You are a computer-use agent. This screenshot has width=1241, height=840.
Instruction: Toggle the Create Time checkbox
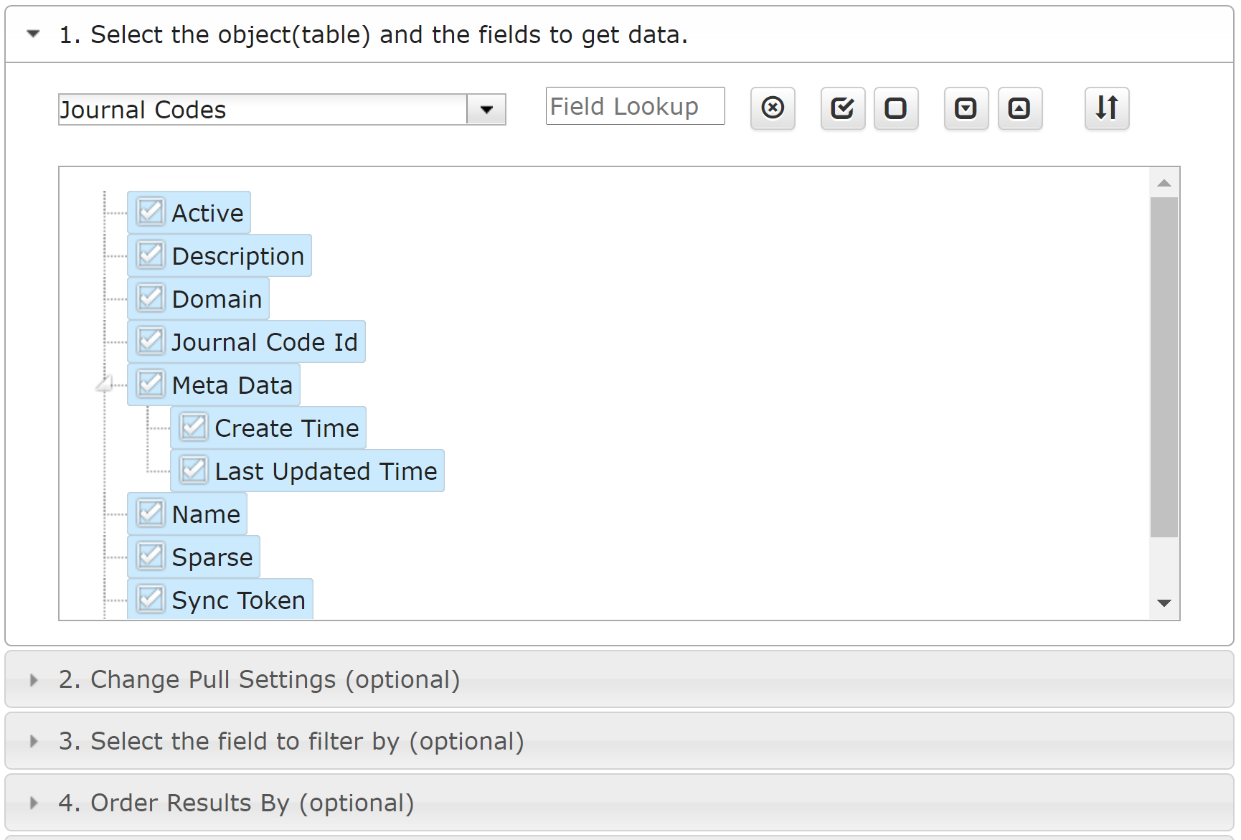pos(194,428)
